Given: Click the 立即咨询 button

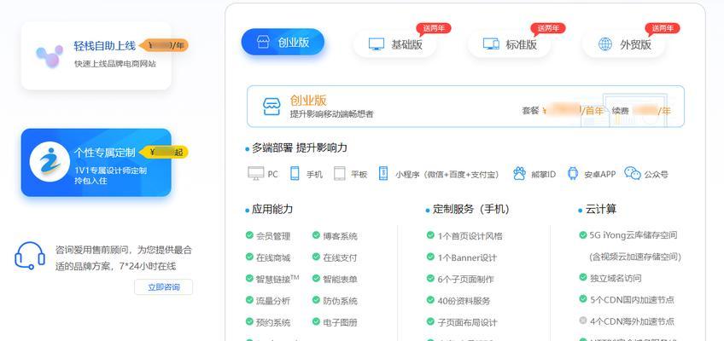Looking at the screenshot, I should tap(163, 287).
